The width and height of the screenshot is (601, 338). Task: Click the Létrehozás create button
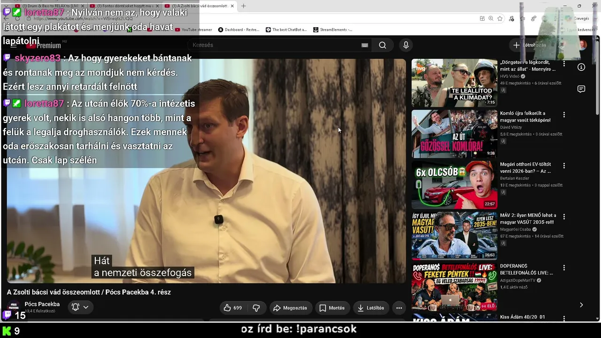pyautogui.click(x=530, y=45)
